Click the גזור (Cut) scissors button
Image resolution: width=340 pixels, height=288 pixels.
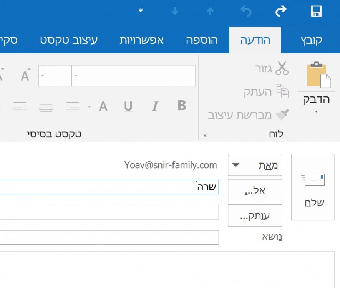(x=272, y=68)
